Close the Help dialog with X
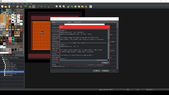Image resolution: width=169 pixels, height=95 pixels. [x=108, y=27]
